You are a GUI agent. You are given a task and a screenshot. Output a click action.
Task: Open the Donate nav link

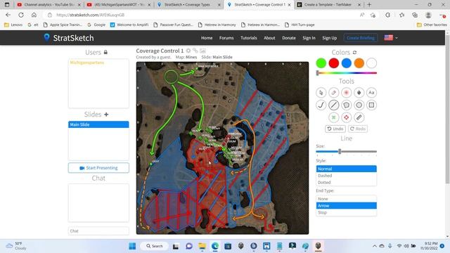click(x=289, y=38)
